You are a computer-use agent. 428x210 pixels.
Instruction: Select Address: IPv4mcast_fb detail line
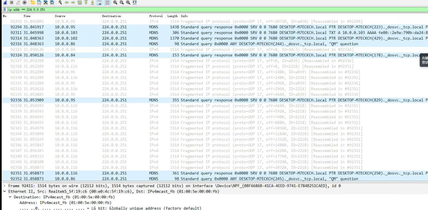[65, 203]
